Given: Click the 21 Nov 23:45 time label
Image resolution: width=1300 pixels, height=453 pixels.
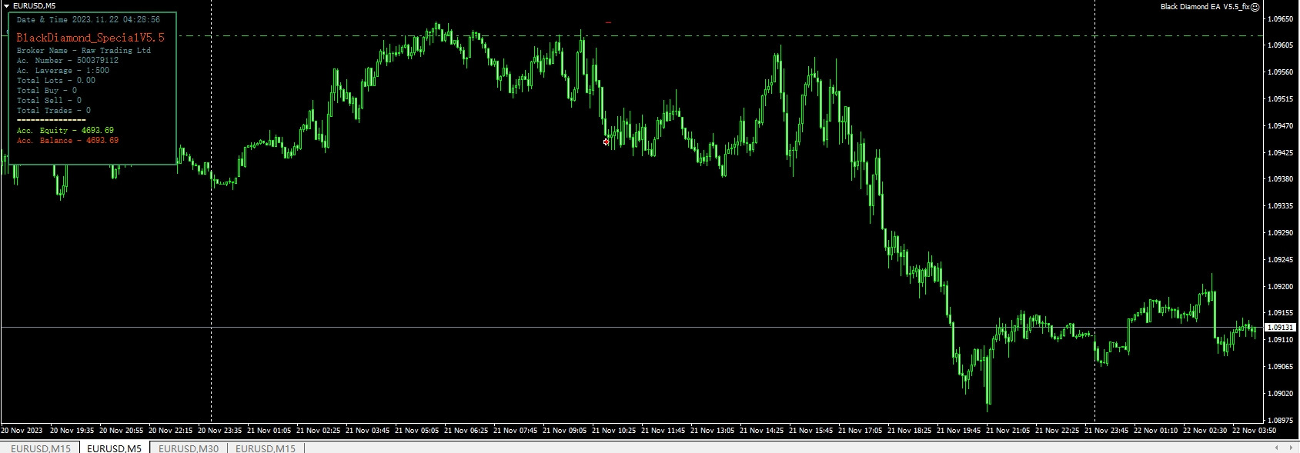Looking at the screenshot, I should [x=1107, y=431].
